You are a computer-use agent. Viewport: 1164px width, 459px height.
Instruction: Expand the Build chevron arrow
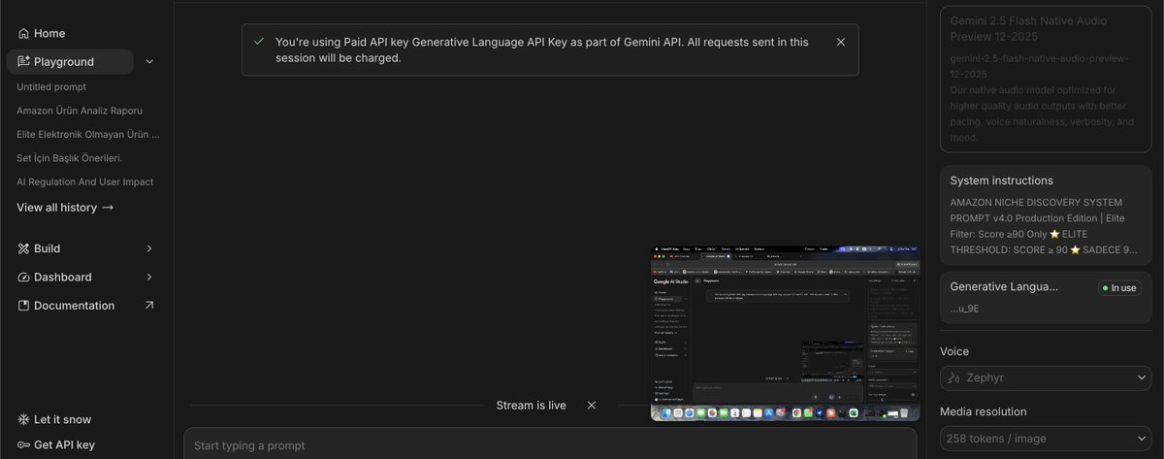[149, 248]
